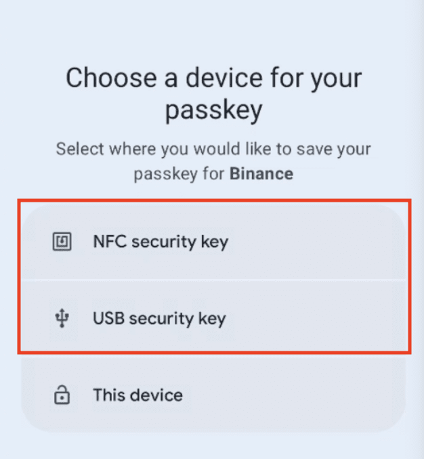The width and height of the screenshot is (424, 459).
Task: Tap empty right side of USB row
Action: click(x=339, y=318)
